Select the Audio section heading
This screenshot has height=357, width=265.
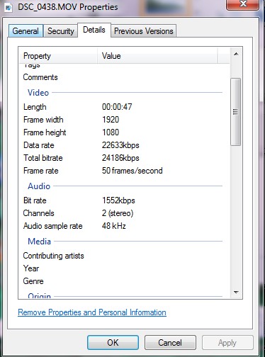(39, 186)
